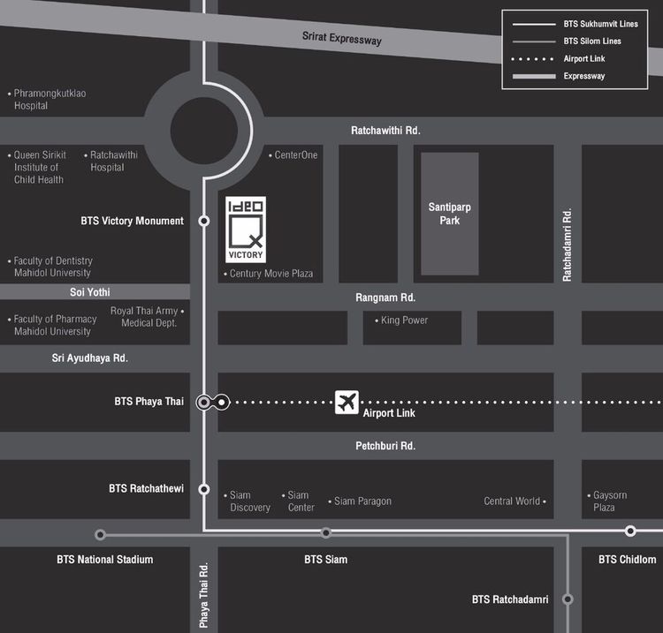This screenshot has width=663, height=633.
Task: Click the "BTS Silom Lines" legend label
Action: tap(592, 41)
